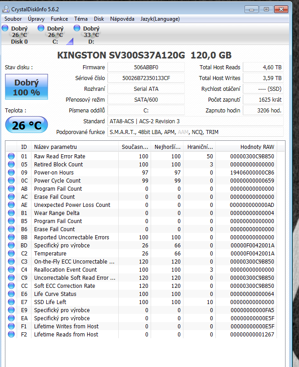299x367 pixels.
Task: Click status icon for AC Erase Fail Count
Action: pyautogui.click(x=11, y=197)
